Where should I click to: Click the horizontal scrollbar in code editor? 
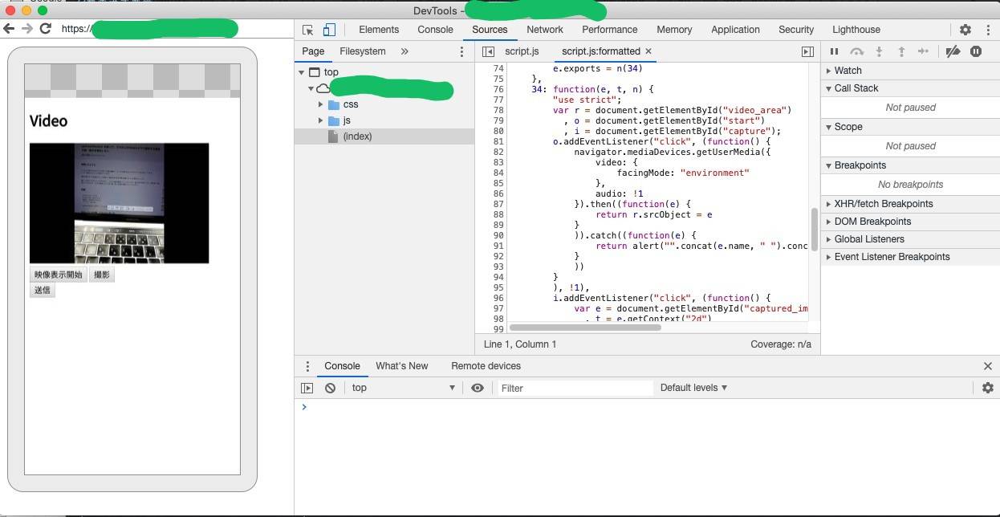[x=585, y=328]
